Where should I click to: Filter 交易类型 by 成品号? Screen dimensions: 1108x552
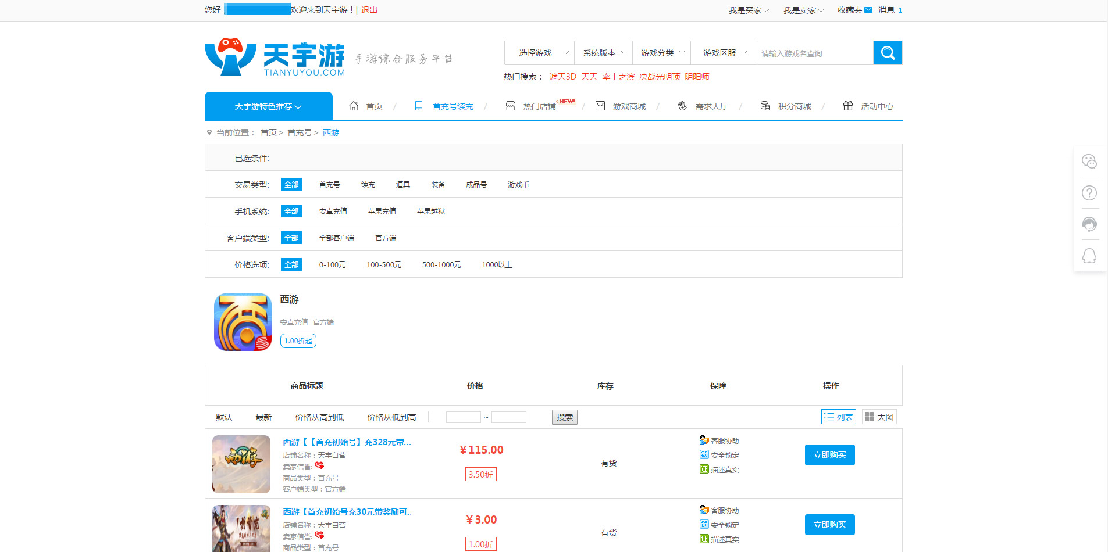coord(476,184)
